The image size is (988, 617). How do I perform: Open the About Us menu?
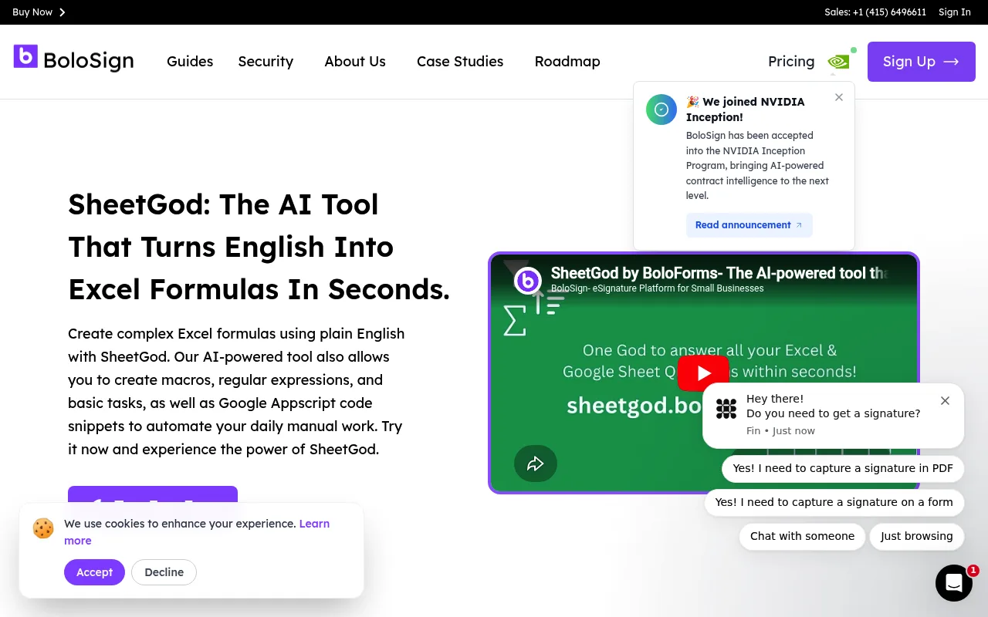click(x=355, y=62)
